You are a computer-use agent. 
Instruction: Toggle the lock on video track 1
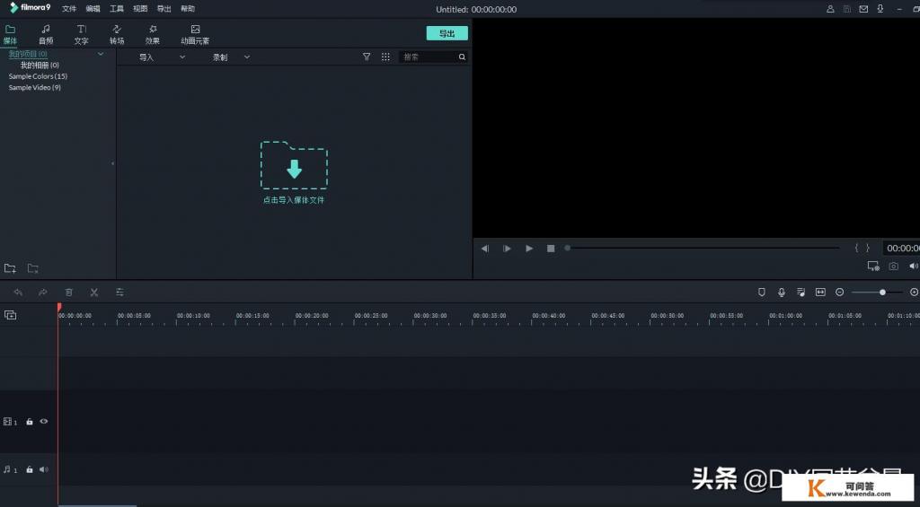click(30, 422)
